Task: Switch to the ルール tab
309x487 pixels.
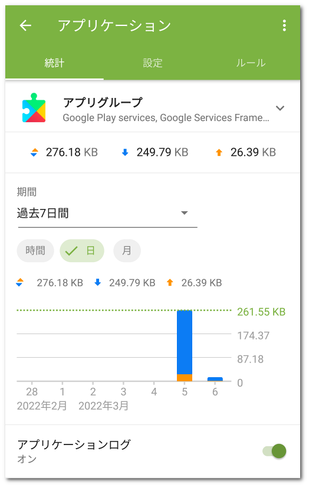Action: [251, 63]
